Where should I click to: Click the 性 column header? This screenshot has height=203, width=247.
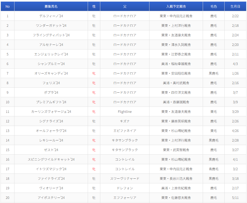click(94, 6)
